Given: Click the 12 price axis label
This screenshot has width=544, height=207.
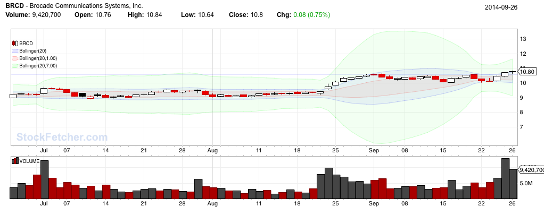Looking at the screenshot, I should point(523,54).
